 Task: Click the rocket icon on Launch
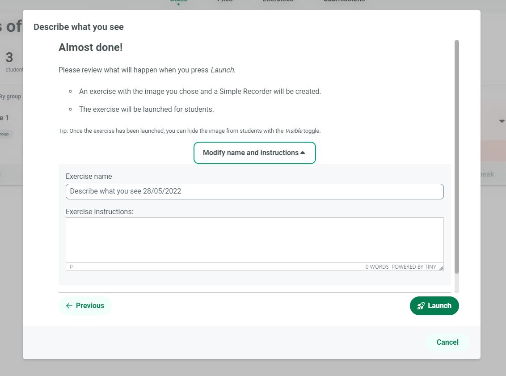point(421,306)
